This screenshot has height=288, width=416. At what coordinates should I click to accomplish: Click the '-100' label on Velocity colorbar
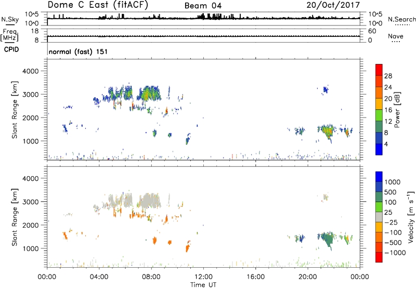click(393, 232)
